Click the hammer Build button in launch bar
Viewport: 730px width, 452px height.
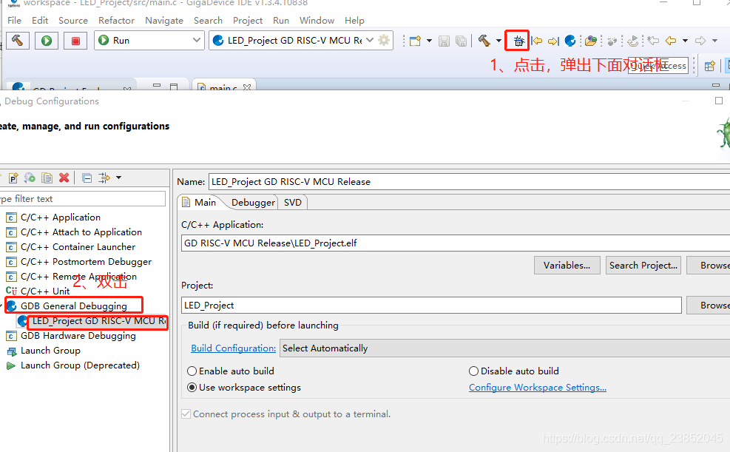18,41
